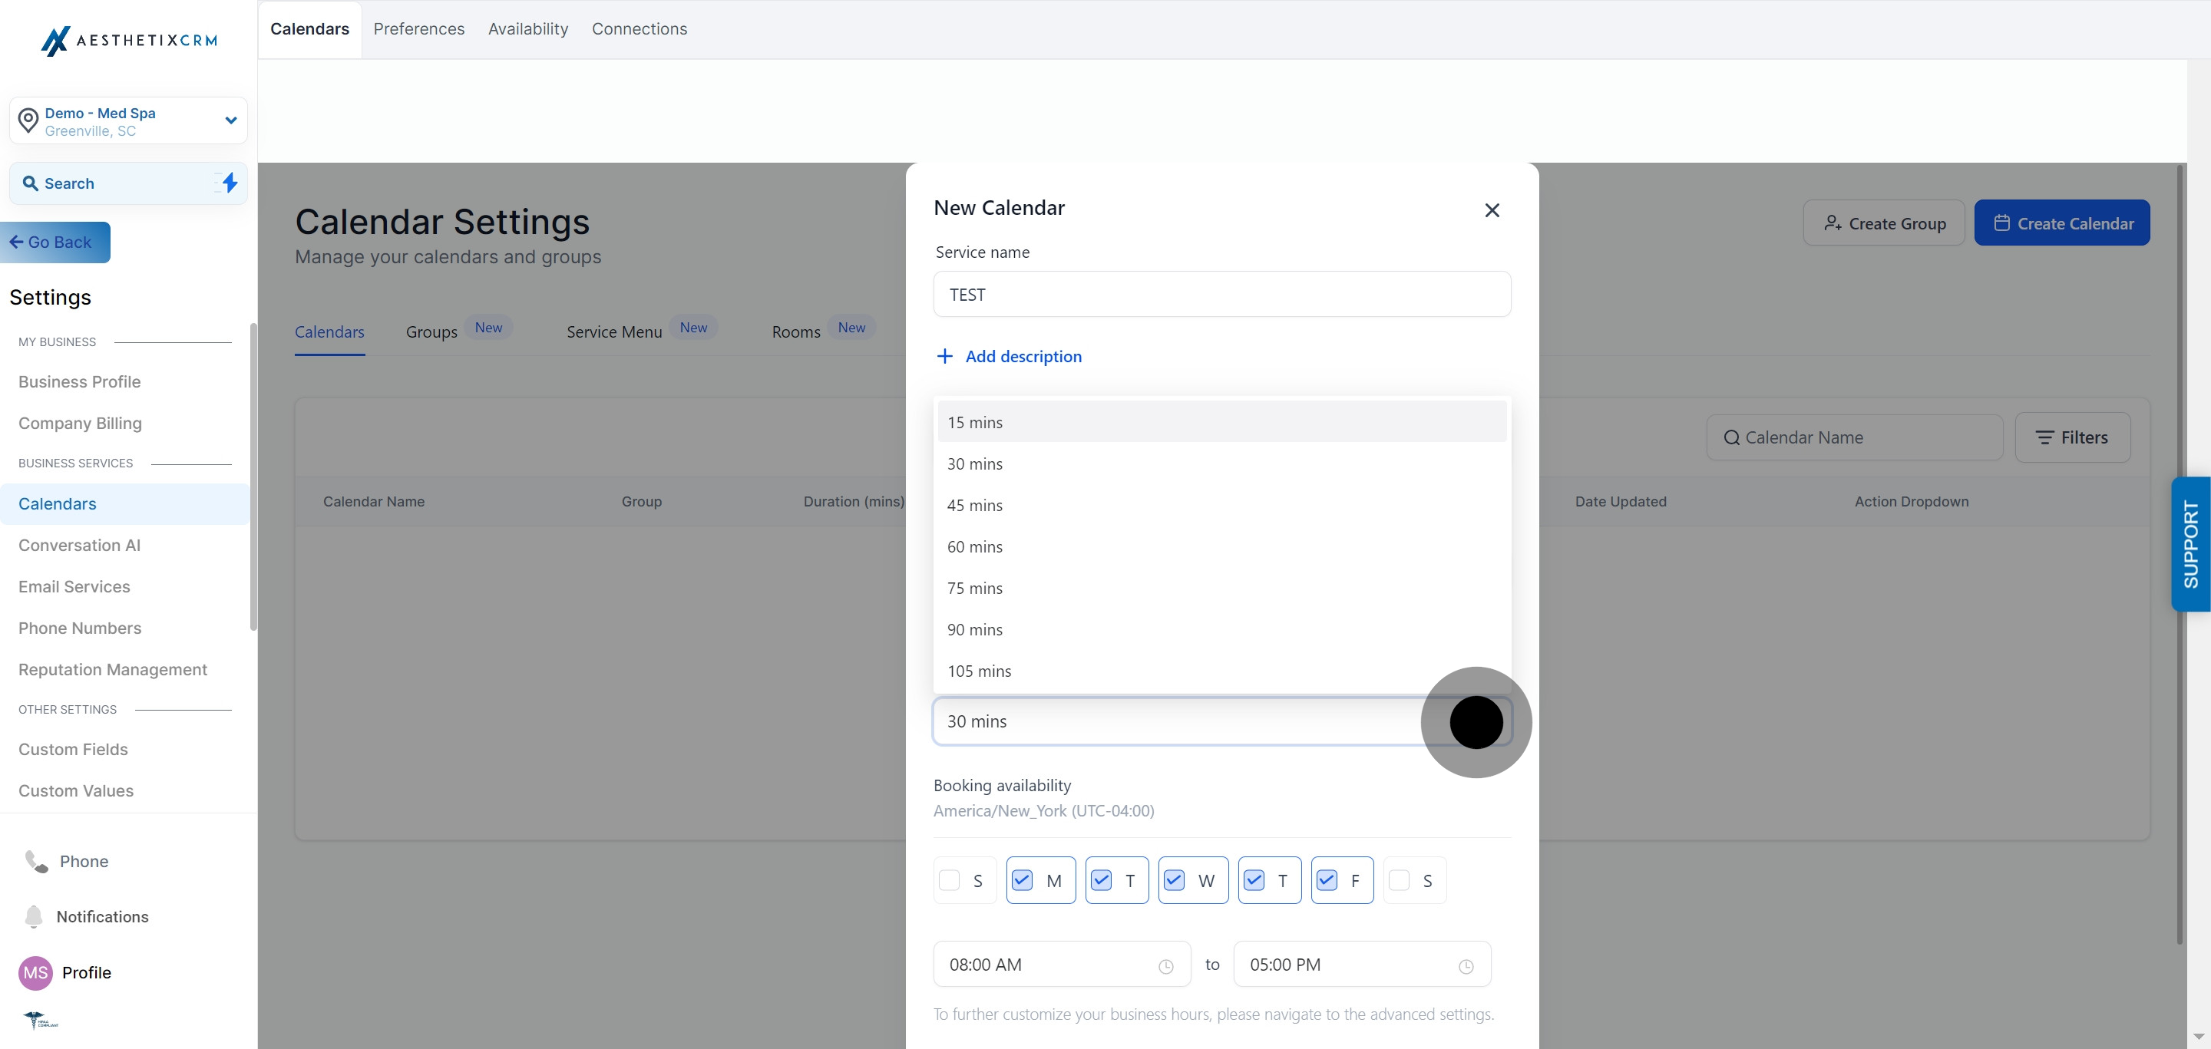The height and width of the screenshot is (1049, 2211).
Task: Click the Phone icon in sidebar
Action: coord(36,861)
